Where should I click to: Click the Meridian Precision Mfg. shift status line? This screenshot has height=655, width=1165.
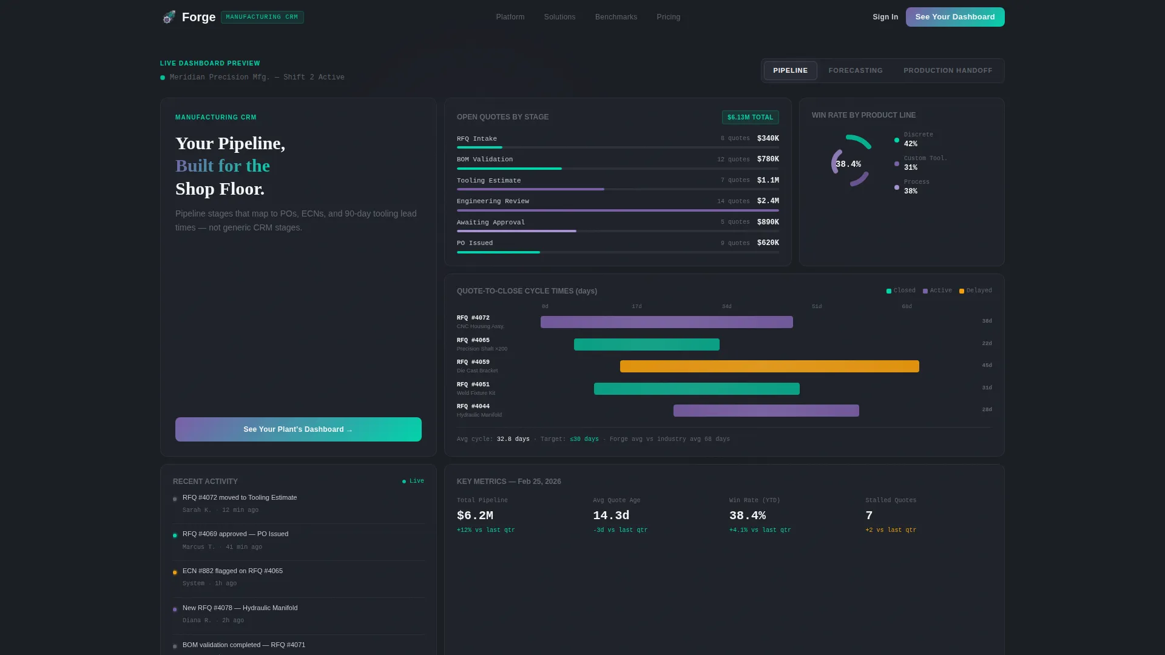pyautogui.click(x=252, y=77)
